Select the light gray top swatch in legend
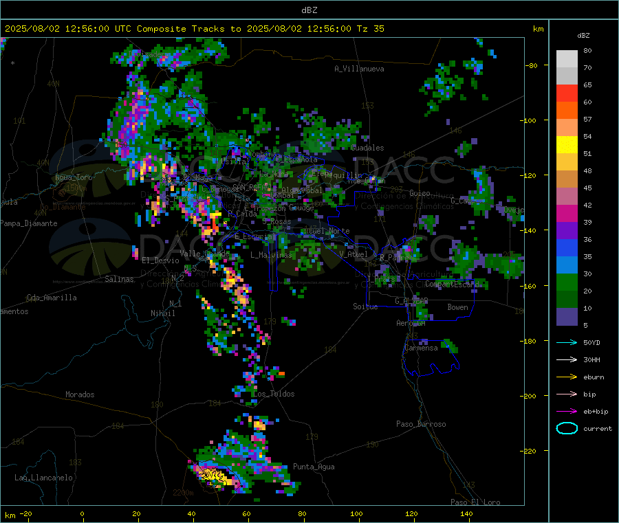Image resolution: width=619 pixels, height=523 pixels. [x=567, y=59]
